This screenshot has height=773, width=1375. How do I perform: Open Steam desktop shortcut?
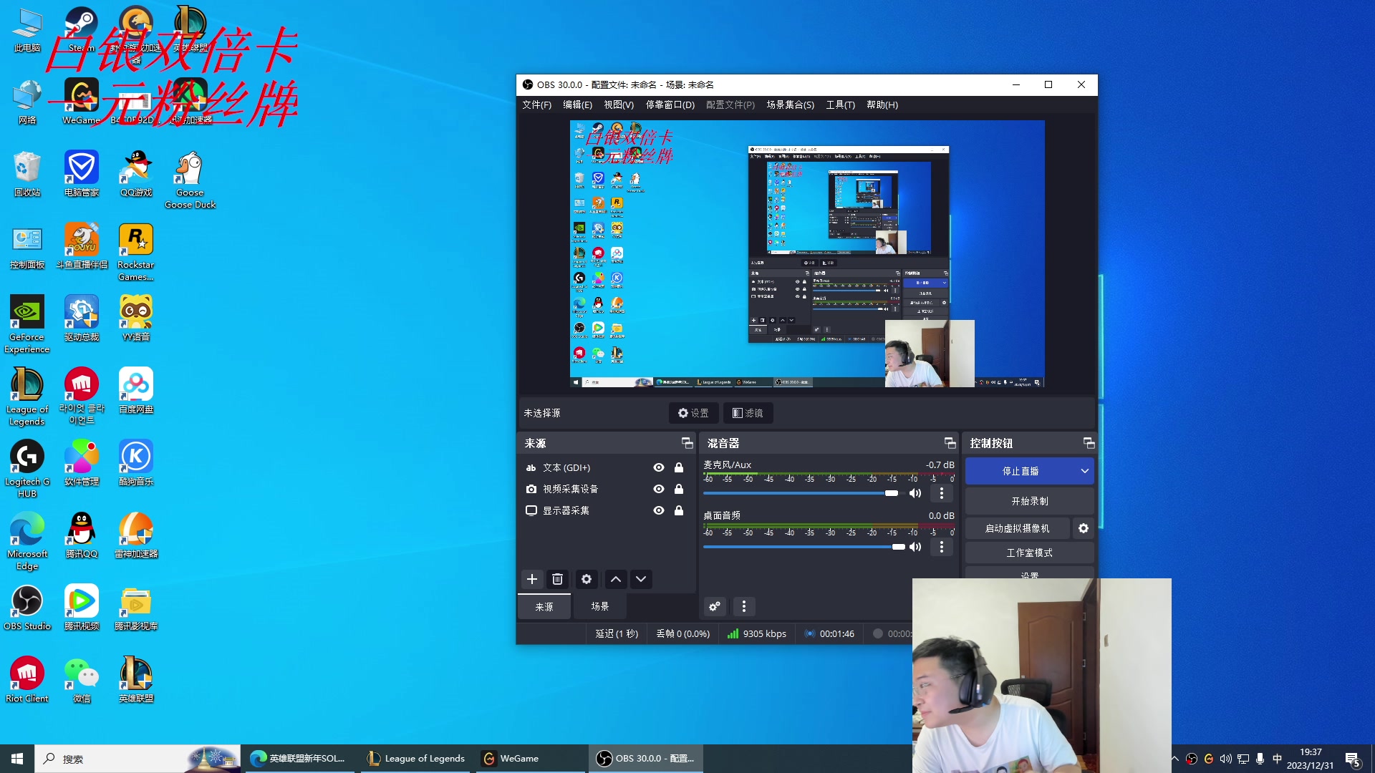pos(82,30)
